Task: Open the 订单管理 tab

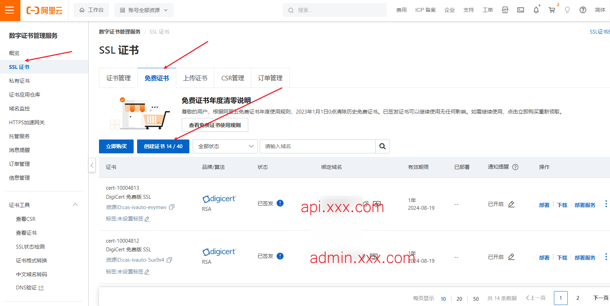Action: pyautogui.click(x=270, y=78)
